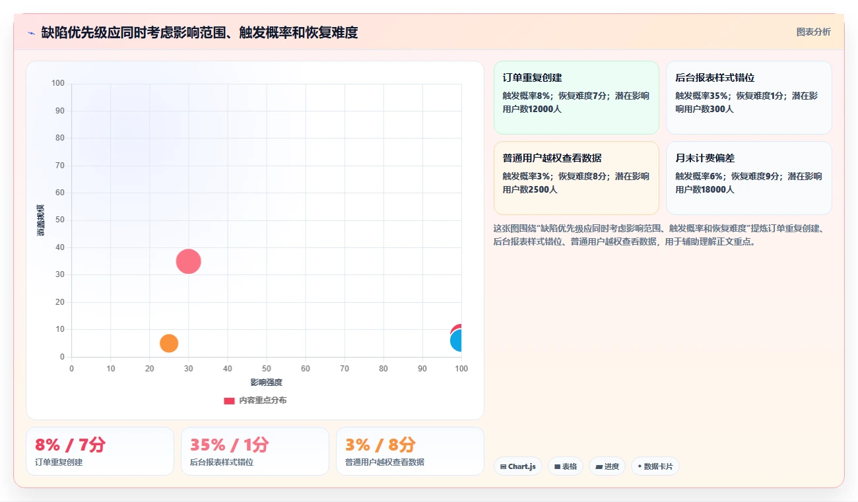Open the 后台报表样式错位 info card
Screen dimensions: 858x502
click(748, 98)
